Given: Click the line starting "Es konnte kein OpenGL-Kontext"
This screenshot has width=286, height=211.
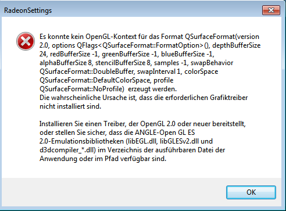Looking at the screenshot, I should [149, 37].
